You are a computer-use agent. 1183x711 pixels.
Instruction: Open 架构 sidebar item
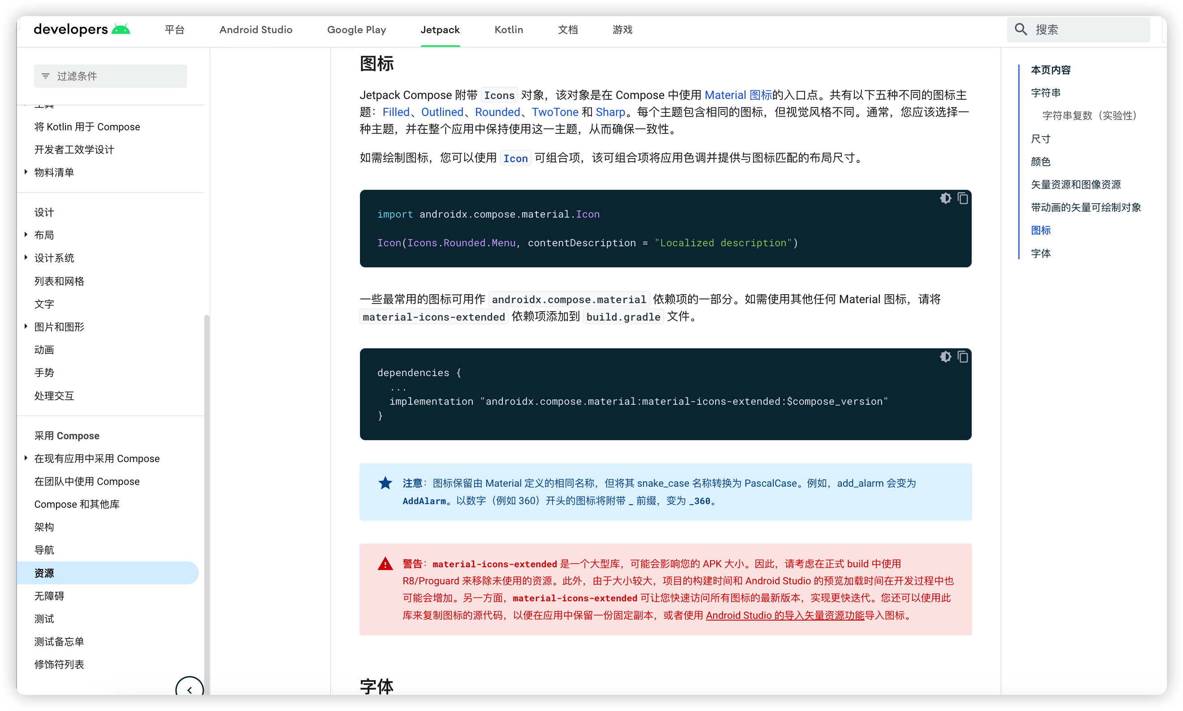coord(44,527)
